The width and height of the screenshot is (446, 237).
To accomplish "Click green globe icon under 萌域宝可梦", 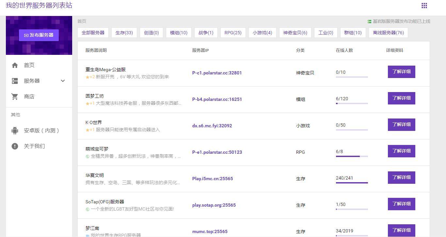I will (x=88, y=157).
